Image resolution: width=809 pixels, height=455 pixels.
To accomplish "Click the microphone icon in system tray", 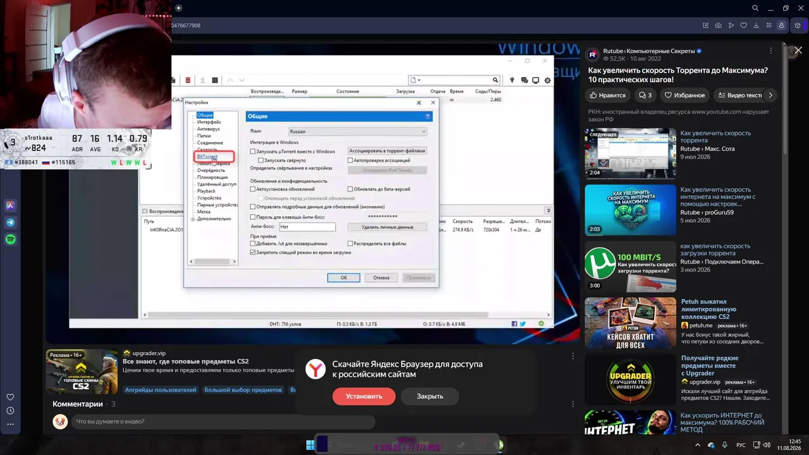I will tap(724, 445).
